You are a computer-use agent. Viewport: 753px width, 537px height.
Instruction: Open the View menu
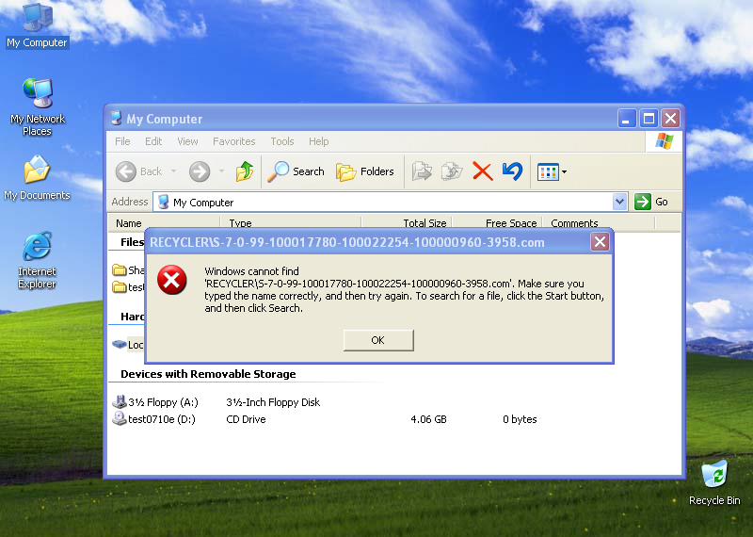[187, 141]
